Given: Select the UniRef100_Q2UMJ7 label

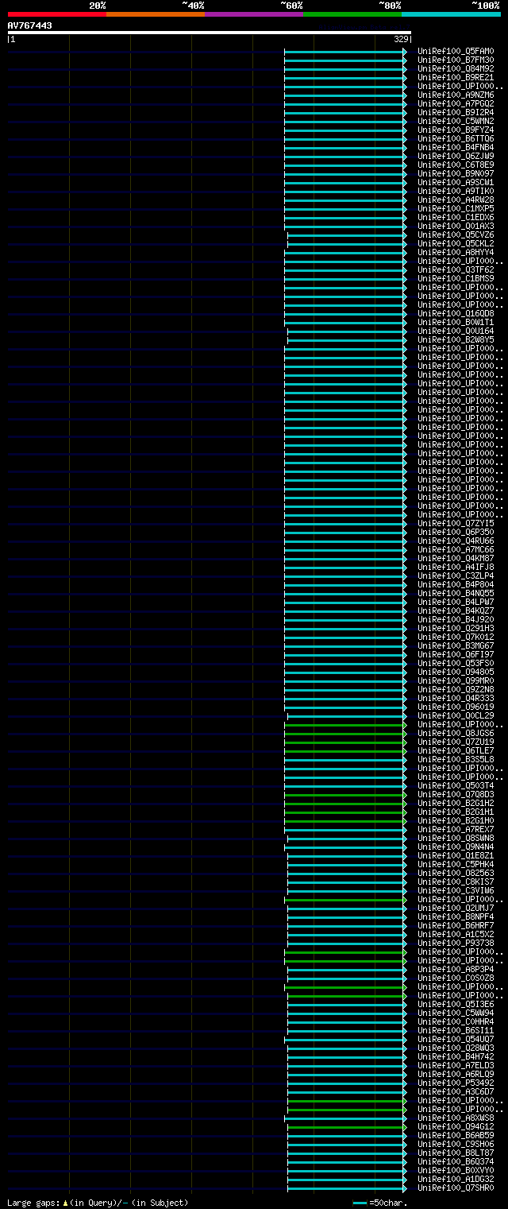Looking at the screenshot, I should click(456, 909).
